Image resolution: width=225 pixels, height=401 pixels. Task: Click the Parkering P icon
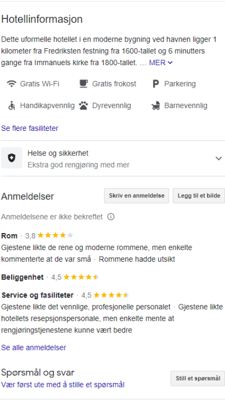point(155,84)
